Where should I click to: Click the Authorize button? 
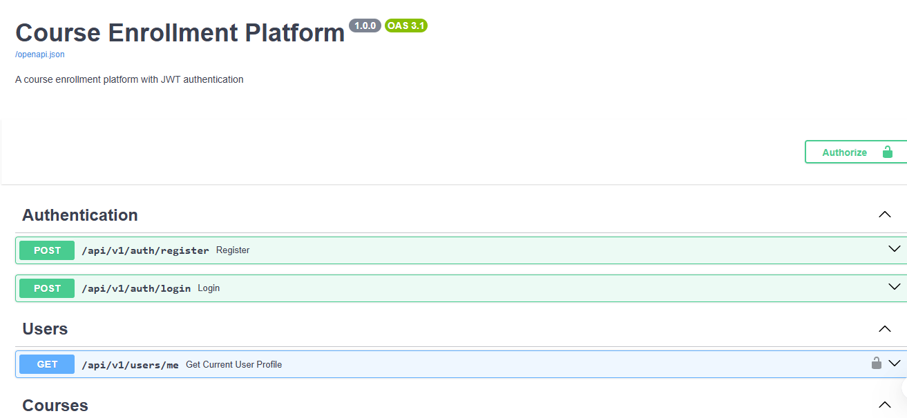(x=846, y=152)
